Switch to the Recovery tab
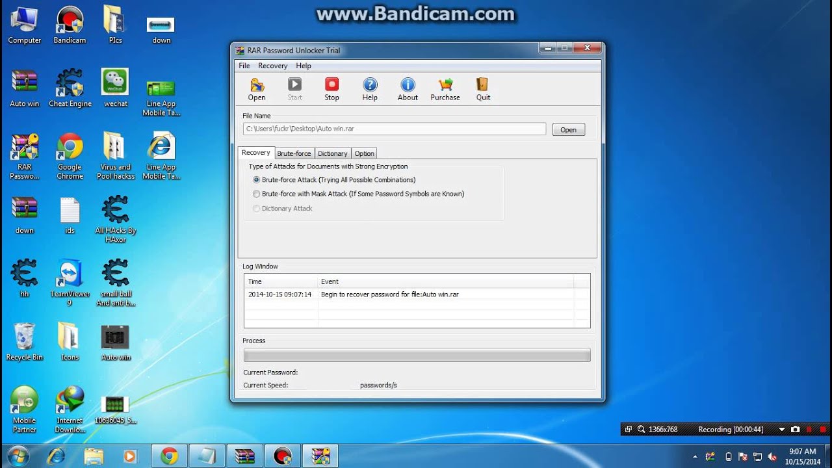 tap(256, 153)
